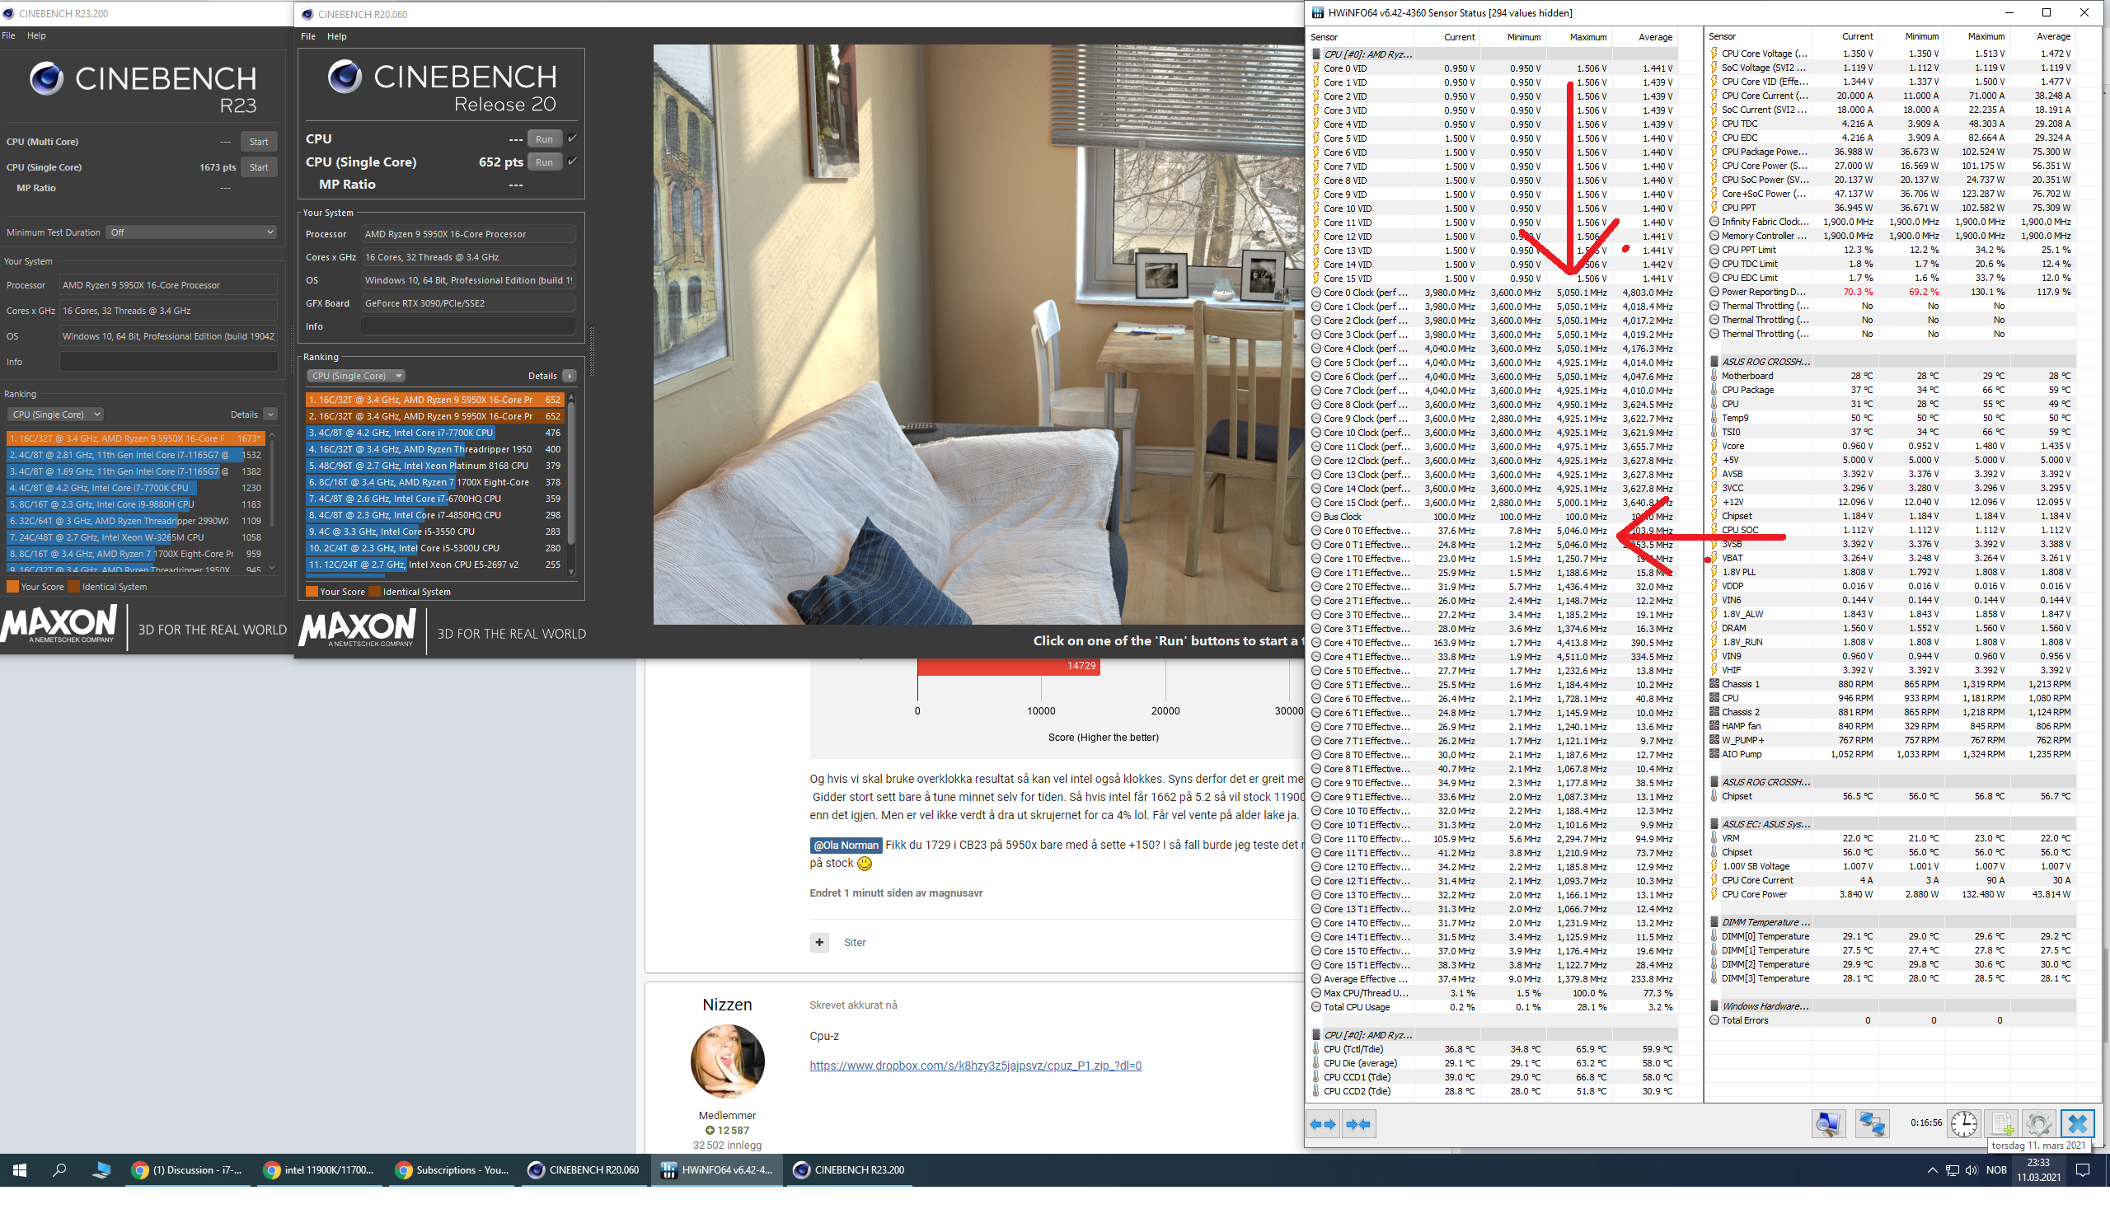This screenshot has width=2110, height=1223.
Task: Click the clock icon beside Bus Clock row
Action: [1316, 517]
